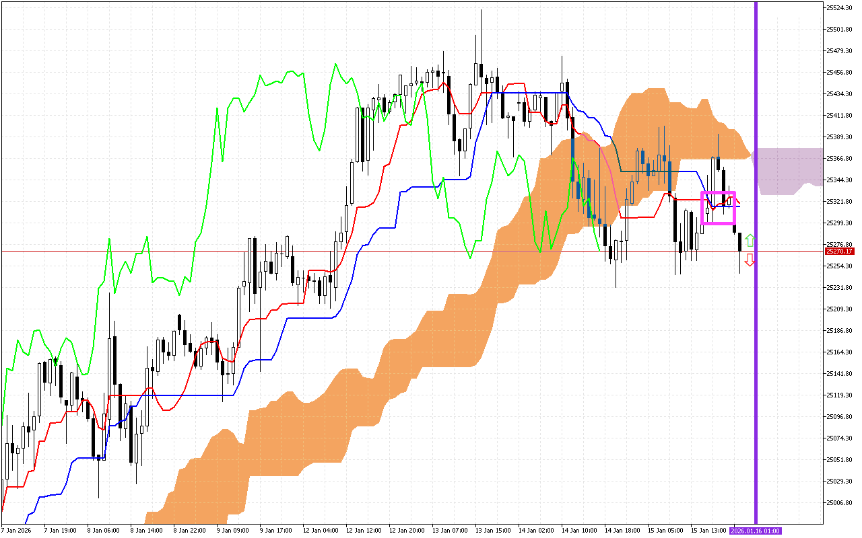This screenshot has width=862, height=538.
Task: Click the 25389.30 price scale label
Action: point(839,137)
